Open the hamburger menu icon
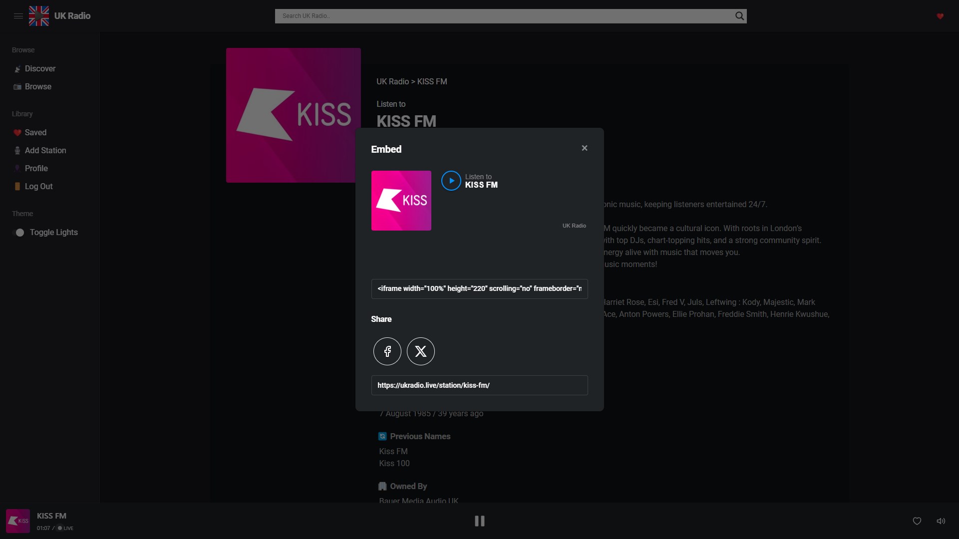This screenshot has height=539, width=959. (18, 16)
